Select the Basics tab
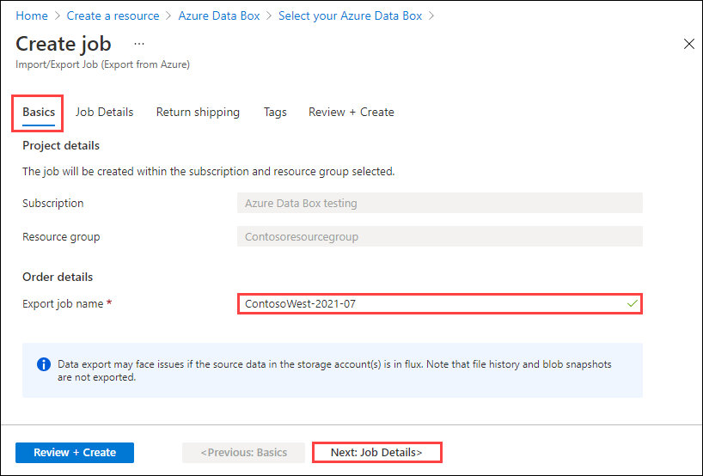This screenshot has height=476, width=703. pyautogui.click(x=39, y=112)
